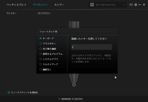Click the KAMVAS 13 GS1331 device name
This screenshot has width=148, height=102.
point(72,99)
